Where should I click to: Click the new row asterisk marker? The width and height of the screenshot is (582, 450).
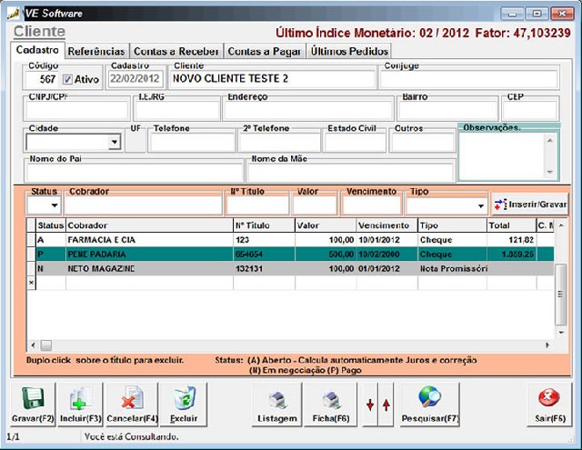(31, 283)
